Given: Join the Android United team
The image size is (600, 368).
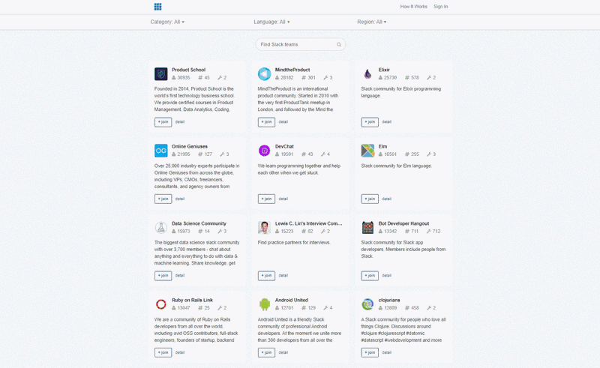Looking at the screenshot, I should (x=266, y=352).
